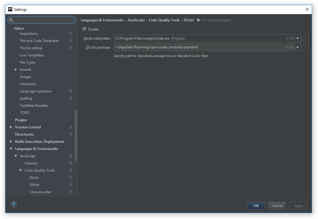318x219 pixels.
Task: Open the Plugins section
Action: [x=21, y=120]
